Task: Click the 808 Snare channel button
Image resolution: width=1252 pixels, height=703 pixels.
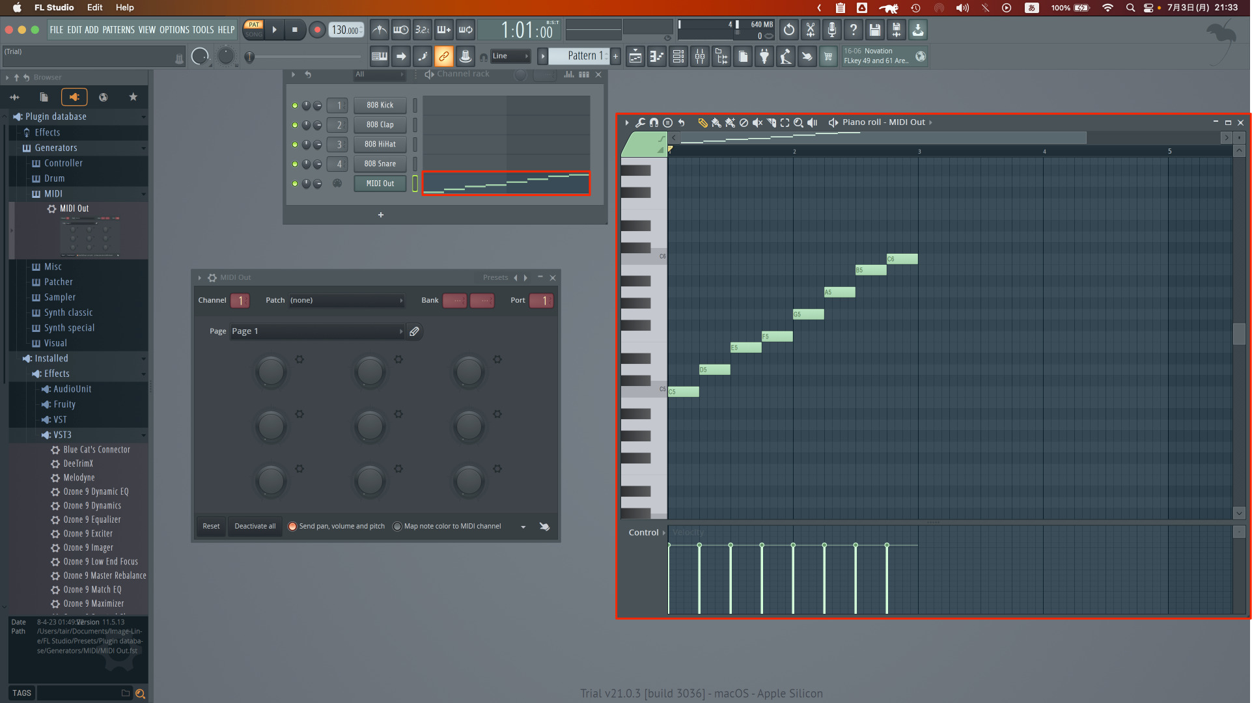Action: tap(380, 164)
